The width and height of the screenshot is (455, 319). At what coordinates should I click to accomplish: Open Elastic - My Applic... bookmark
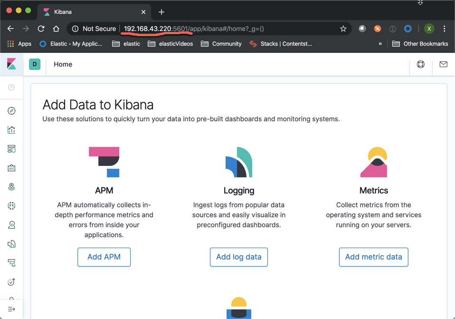[x=71, y=44]
